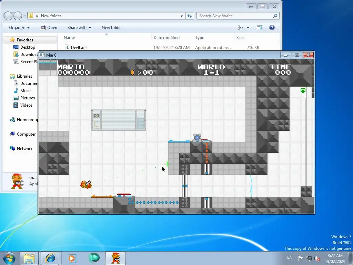
Task: Click the Mario icon in details pane
Action: click(17, 181)
